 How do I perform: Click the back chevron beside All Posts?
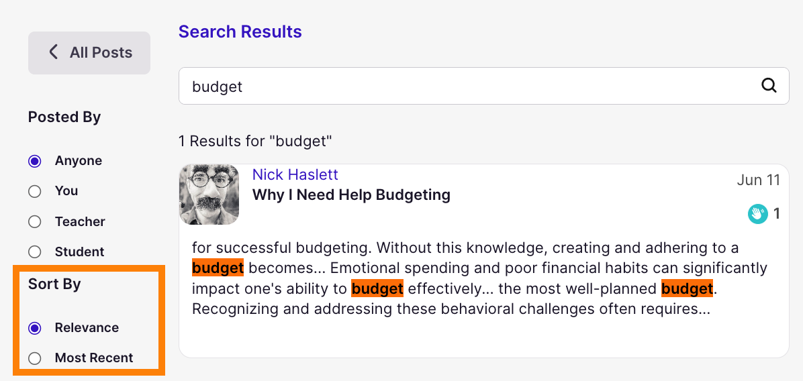click(53, 52)
